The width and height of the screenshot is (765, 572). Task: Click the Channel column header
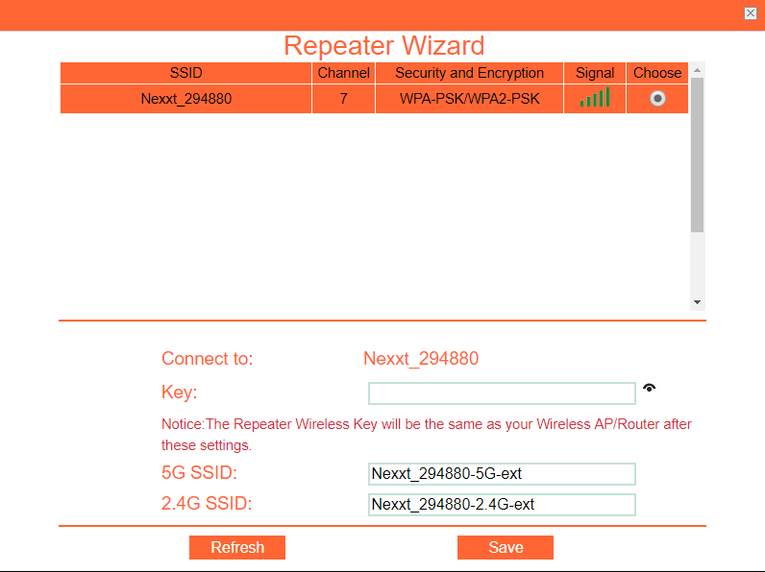343,73
